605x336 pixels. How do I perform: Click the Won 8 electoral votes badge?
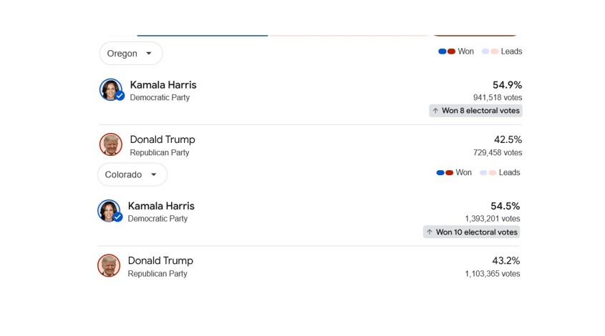tap(475, 111)
